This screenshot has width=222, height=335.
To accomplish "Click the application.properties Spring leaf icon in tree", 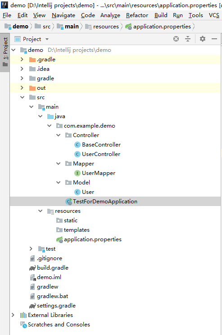I will click(x=59, y=239).
